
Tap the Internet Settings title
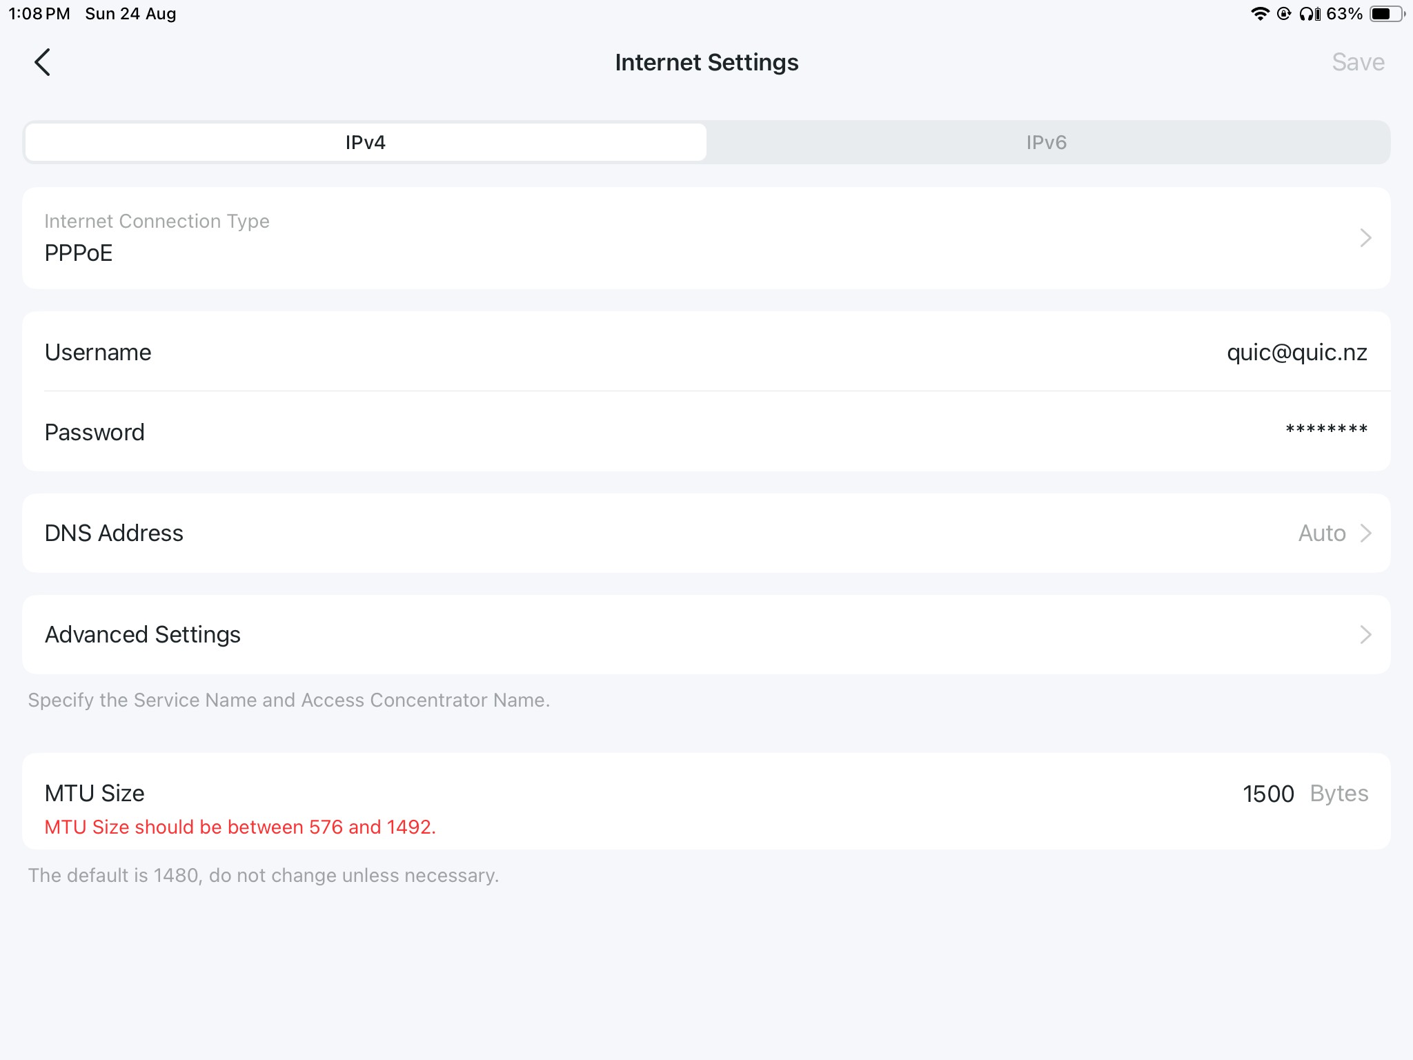click(706, 62)
